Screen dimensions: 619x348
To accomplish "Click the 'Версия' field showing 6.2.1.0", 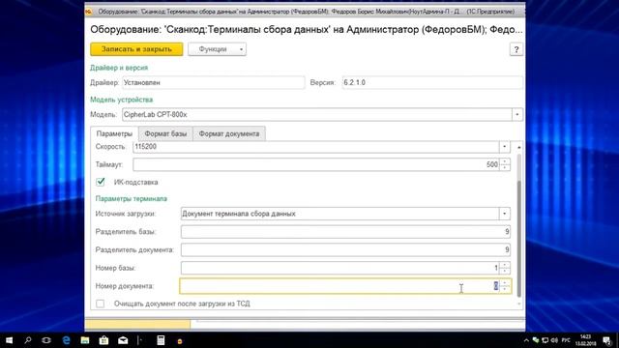I will point(432,82).
